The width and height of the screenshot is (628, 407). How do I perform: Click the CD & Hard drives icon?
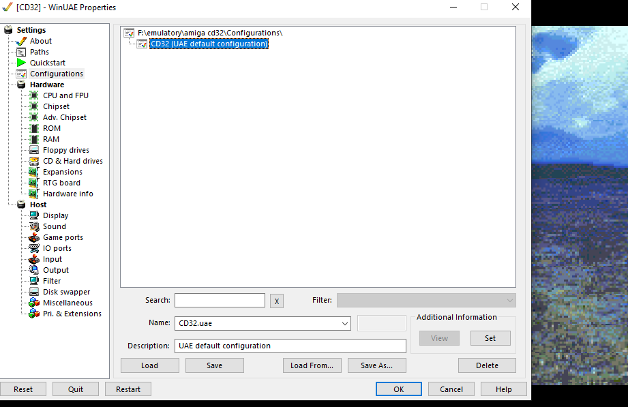coord(34,161)
